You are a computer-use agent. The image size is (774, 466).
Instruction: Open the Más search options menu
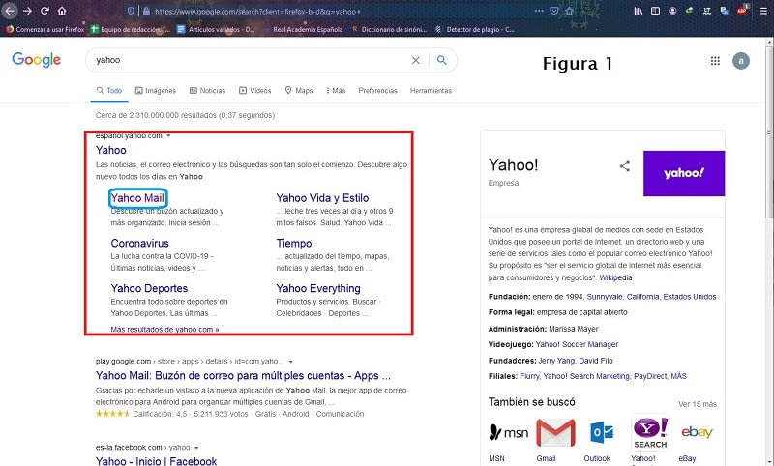(x=336, y=91)
